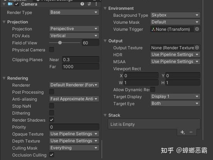Open Projection dropdown showing Perspective
213x160 pixels.
tap(74, 29)
